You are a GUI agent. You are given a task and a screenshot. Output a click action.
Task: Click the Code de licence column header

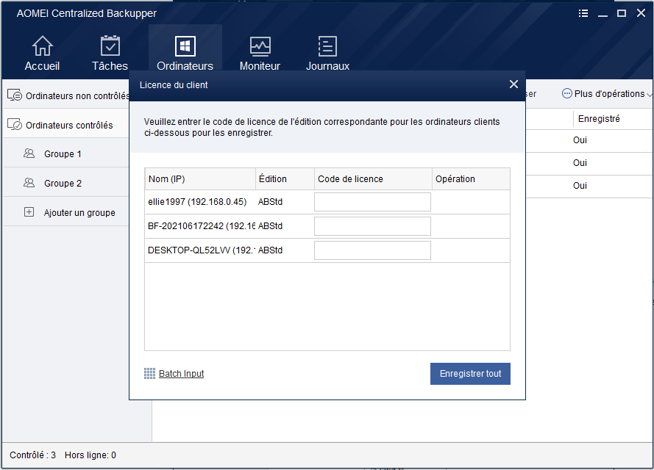[x=373, y=179]
